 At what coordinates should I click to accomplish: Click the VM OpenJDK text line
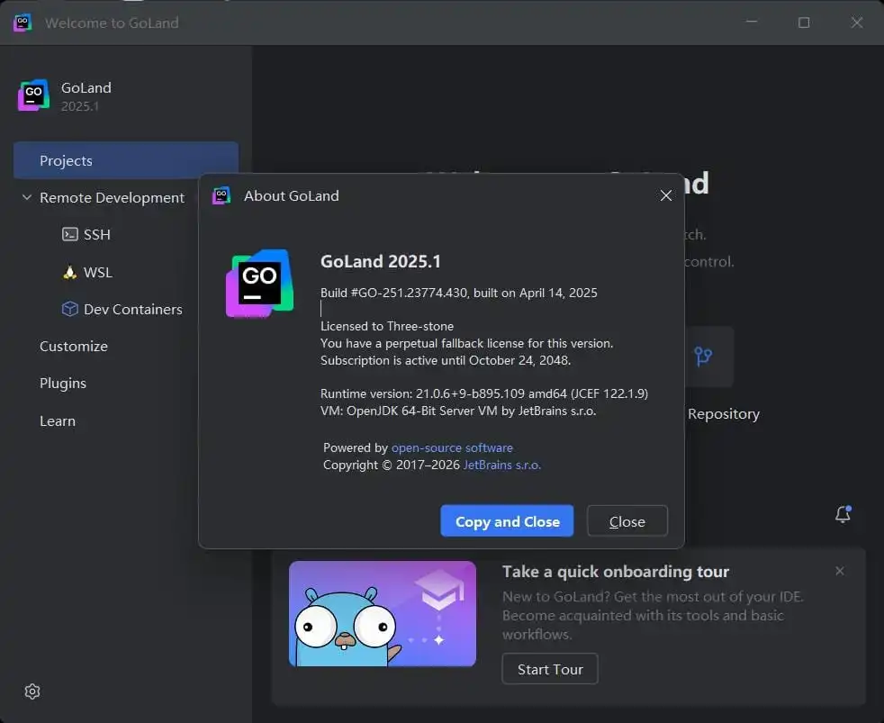tap(458, 411)
